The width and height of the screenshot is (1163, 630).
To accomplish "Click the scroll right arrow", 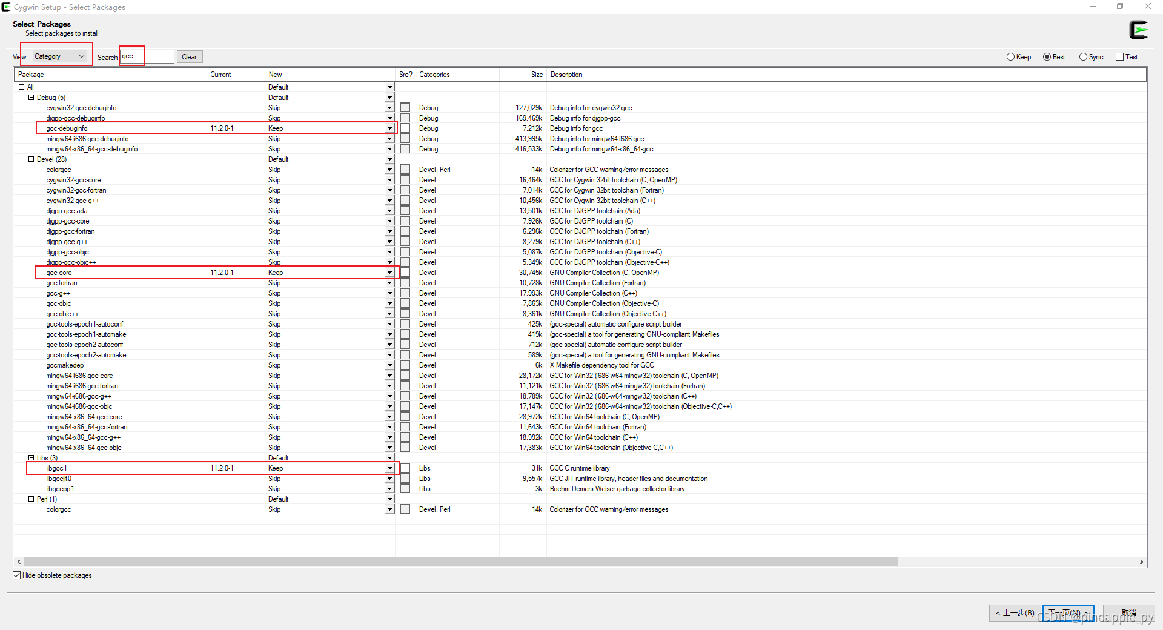I will 1142,562.
